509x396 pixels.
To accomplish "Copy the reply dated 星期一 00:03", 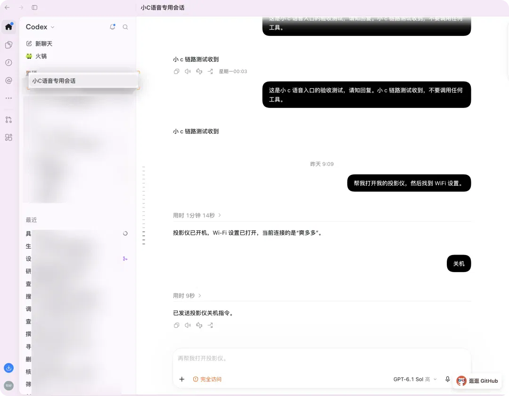I will coord(177,71).
